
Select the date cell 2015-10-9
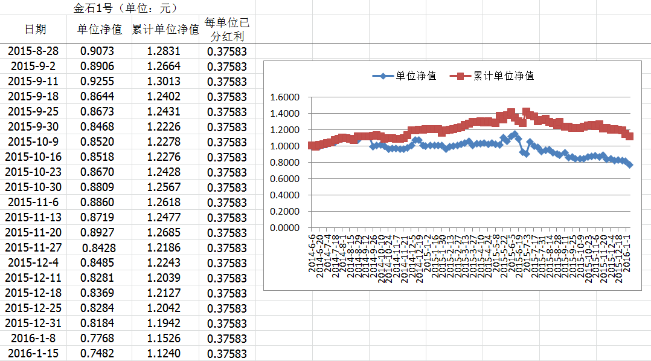(x=33, y=142)
